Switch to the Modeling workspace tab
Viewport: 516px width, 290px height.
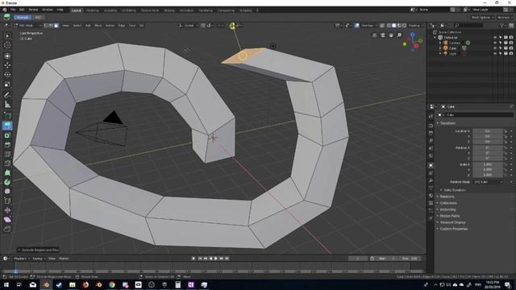click(93, 10)
